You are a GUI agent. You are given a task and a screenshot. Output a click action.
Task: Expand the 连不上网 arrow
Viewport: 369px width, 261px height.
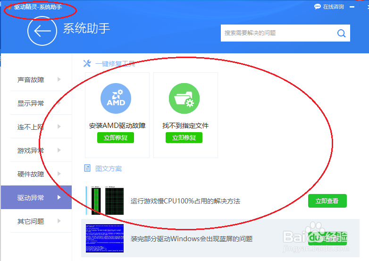coord(59,126)
